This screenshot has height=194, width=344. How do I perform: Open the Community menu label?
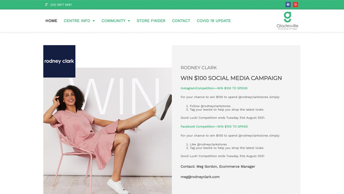pos(114,21)
